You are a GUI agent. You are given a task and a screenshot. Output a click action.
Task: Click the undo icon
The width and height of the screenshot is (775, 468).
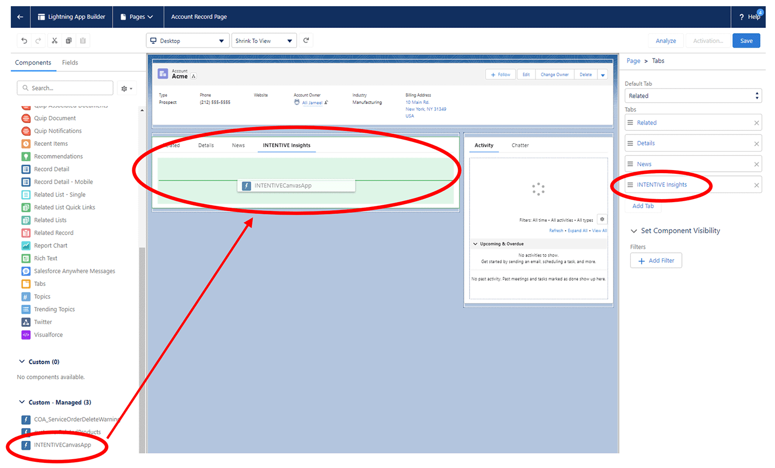point(24,40)
